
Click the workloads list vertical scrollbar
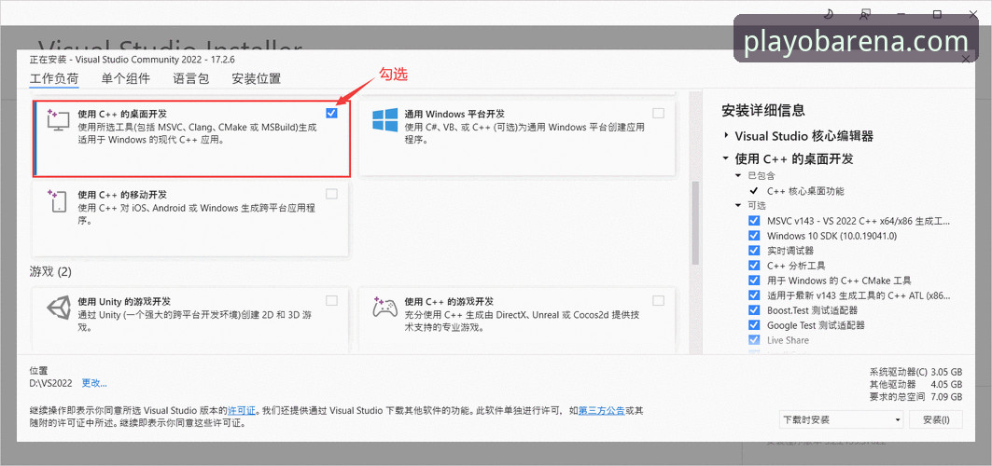[x=695, y=224]
